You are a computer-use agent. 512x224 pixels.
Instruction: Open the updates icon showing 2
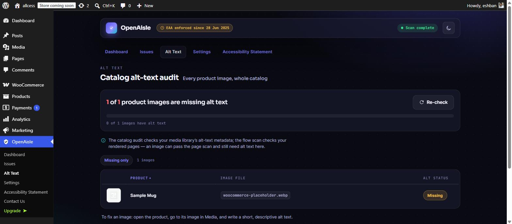pos(81,6)
